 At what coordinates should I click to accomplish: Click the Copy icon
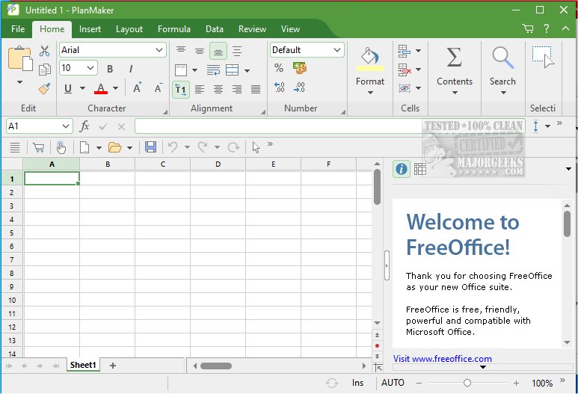(45, 69)
